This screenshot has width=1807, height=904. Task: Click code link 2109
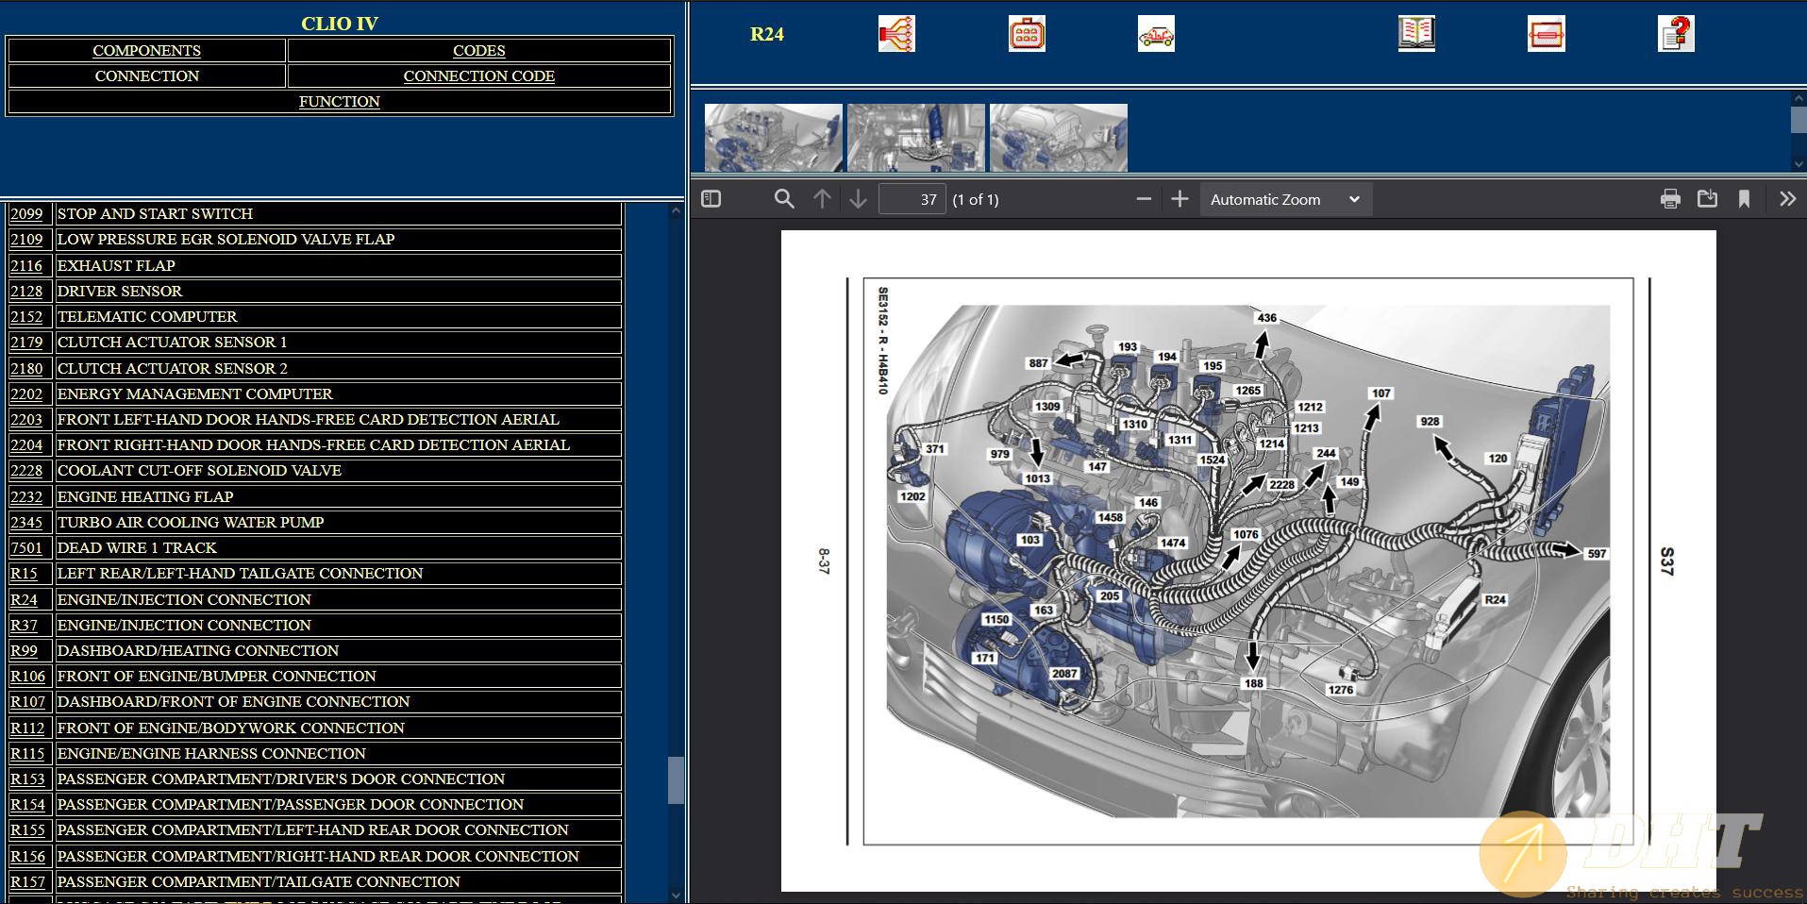click(x=26, y=239)
